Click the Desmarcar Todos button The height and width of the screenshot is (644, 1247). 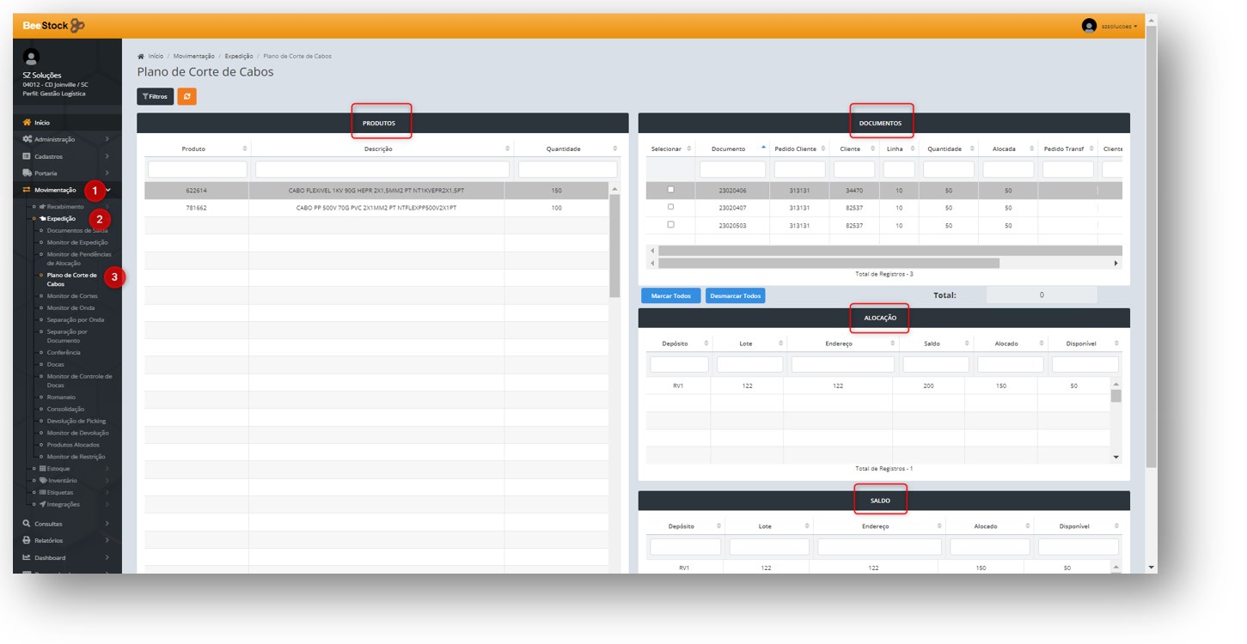(x=735, y=295)
